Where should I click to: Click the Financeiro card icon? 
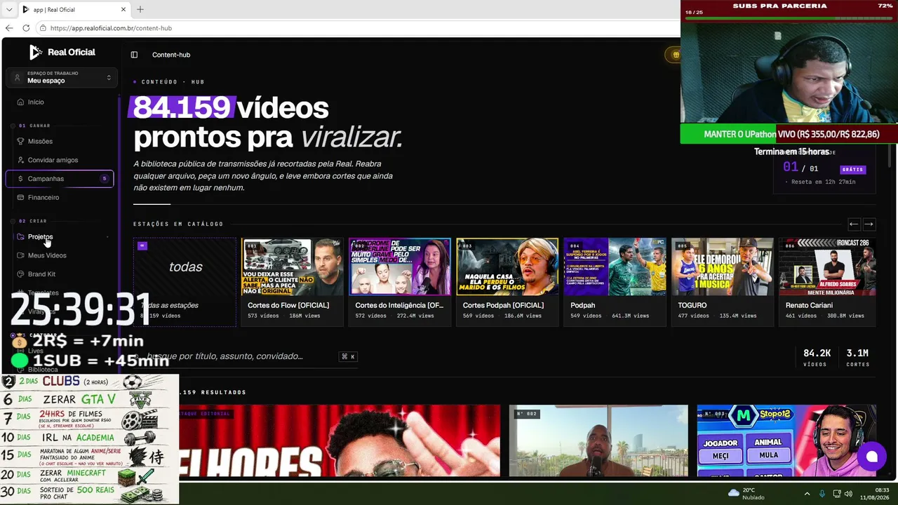coord(20,198)
